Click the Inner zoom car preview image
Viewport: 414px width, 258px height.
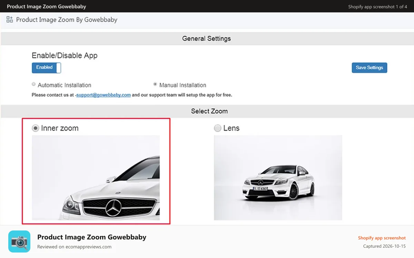[x=96, y=178]
